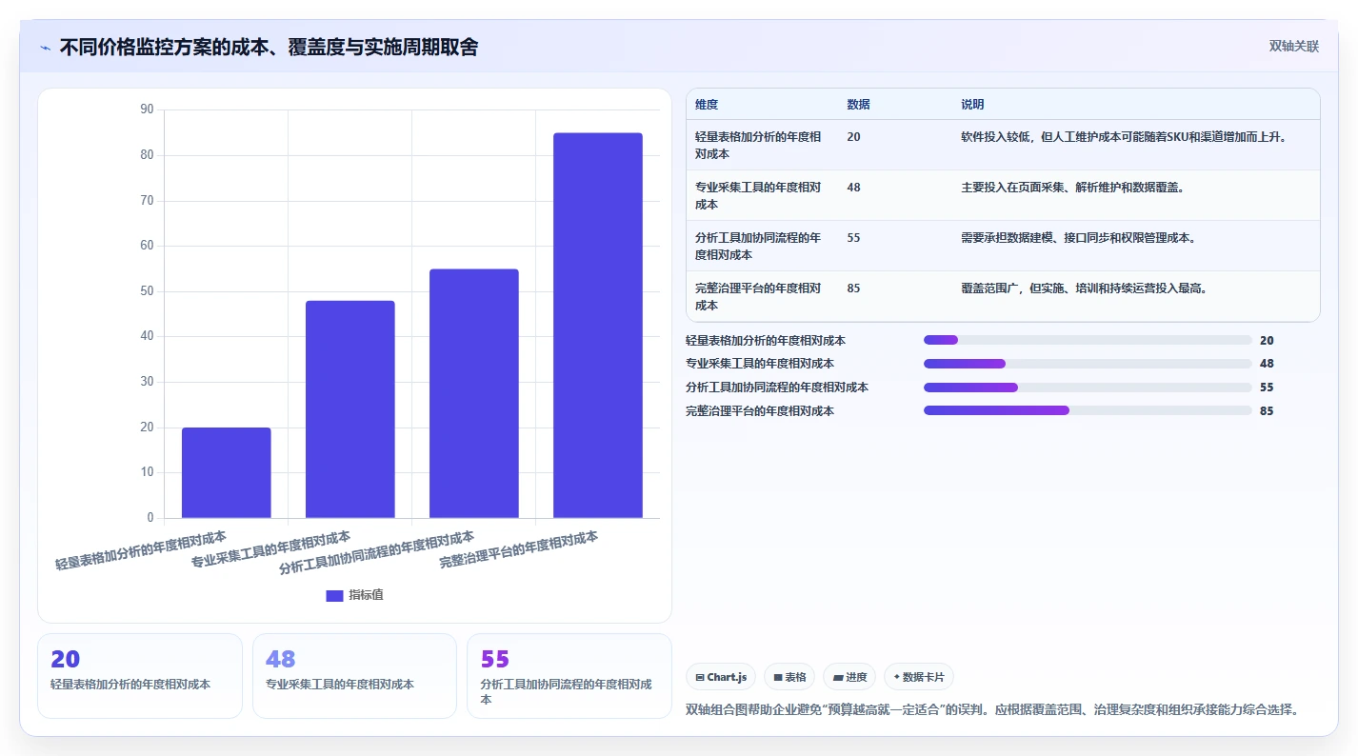Image resolution: width=1358 pixels, height=756 pixels.
Task: Click the value 20 in the table
Action: click(853, 137)
